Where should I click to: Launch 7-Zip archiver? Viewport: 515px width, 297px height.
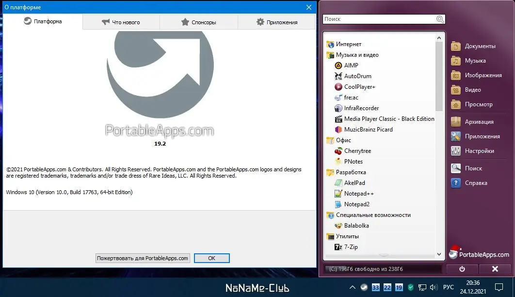pos(346,247)
